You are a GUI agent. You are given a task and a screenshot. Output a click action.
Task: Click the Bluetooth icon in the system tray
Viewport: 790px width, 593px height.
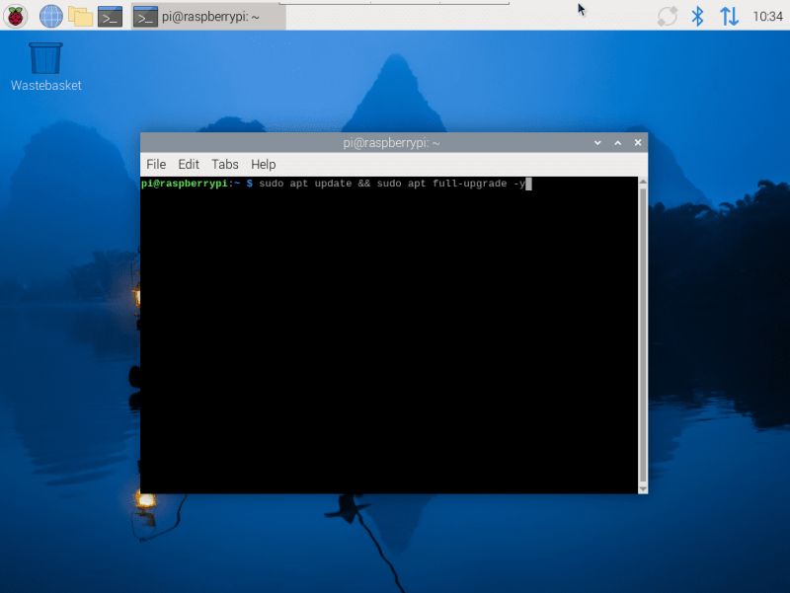697,15
